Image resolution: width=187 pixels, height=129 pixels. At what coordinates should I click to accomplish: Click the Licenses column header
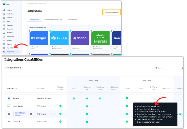coord(127,88)
